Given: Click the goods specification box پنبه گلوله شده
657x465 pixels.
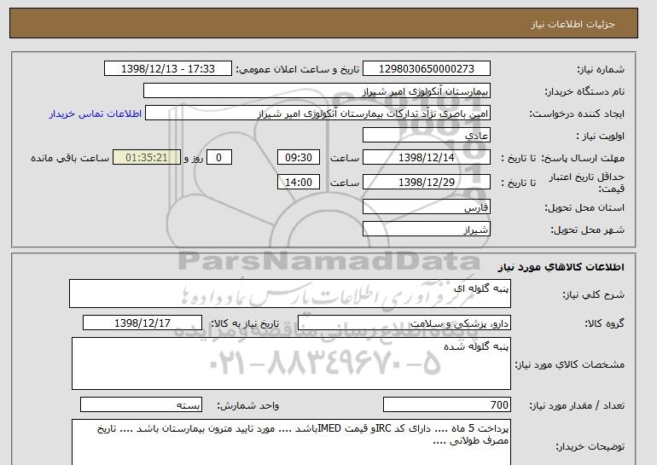Looking at the screenshot, I should click(x=291, y=363).
